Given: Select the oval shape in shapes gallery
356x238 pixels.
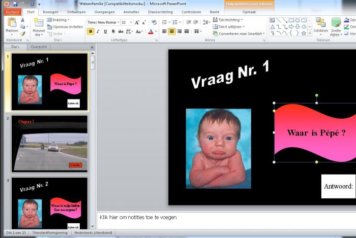Looking at the screenshot, I should [x=298, y=20].
